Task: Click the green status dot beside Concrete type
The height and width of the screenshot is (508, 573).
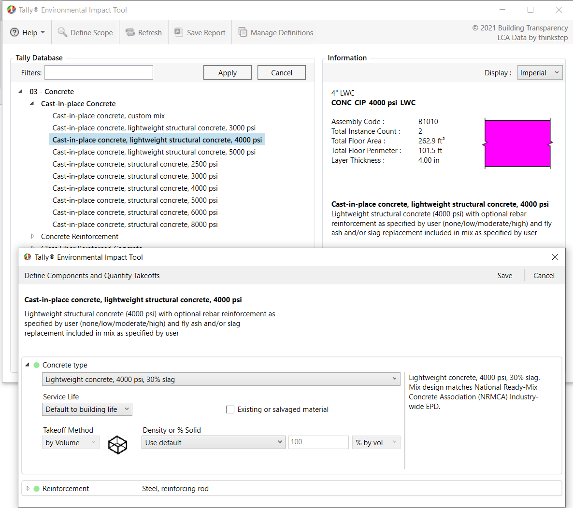Action: pyautogui.click(x=36, y=365)
